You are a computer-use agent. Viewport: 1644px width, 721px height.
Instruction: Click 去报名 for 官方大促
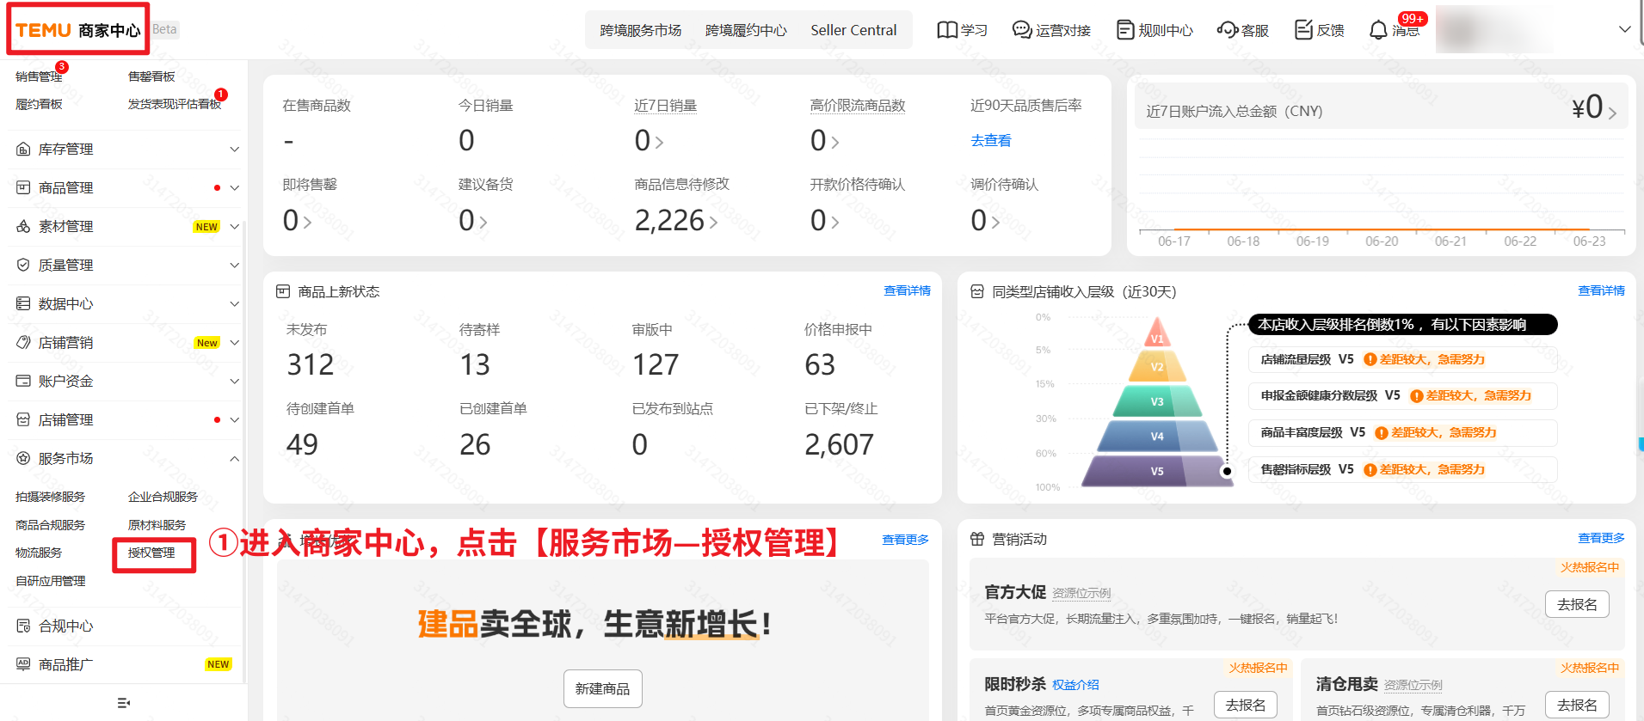pos(1577,604)
